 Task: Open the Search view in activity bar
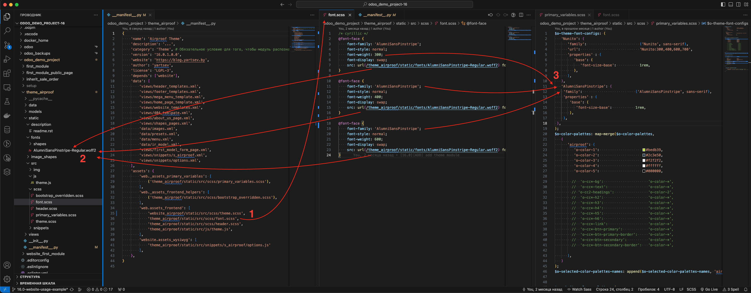tap(7, 31)
